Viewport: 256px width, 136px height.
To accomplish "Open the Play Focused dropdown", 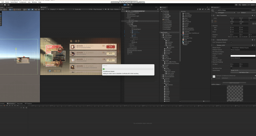I will tap(98, 10).
